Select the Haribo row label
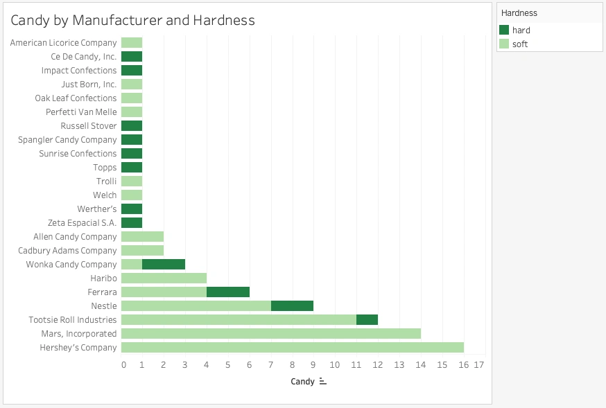This screenshot has height=408, width=606. (102, 278)
